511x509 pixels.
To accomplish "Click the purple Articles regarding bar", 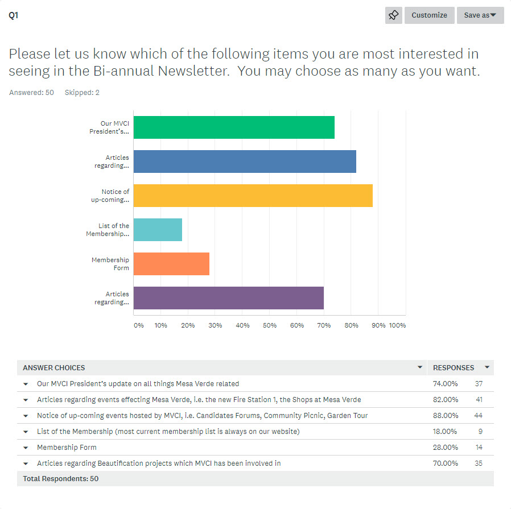I will 229,298.
